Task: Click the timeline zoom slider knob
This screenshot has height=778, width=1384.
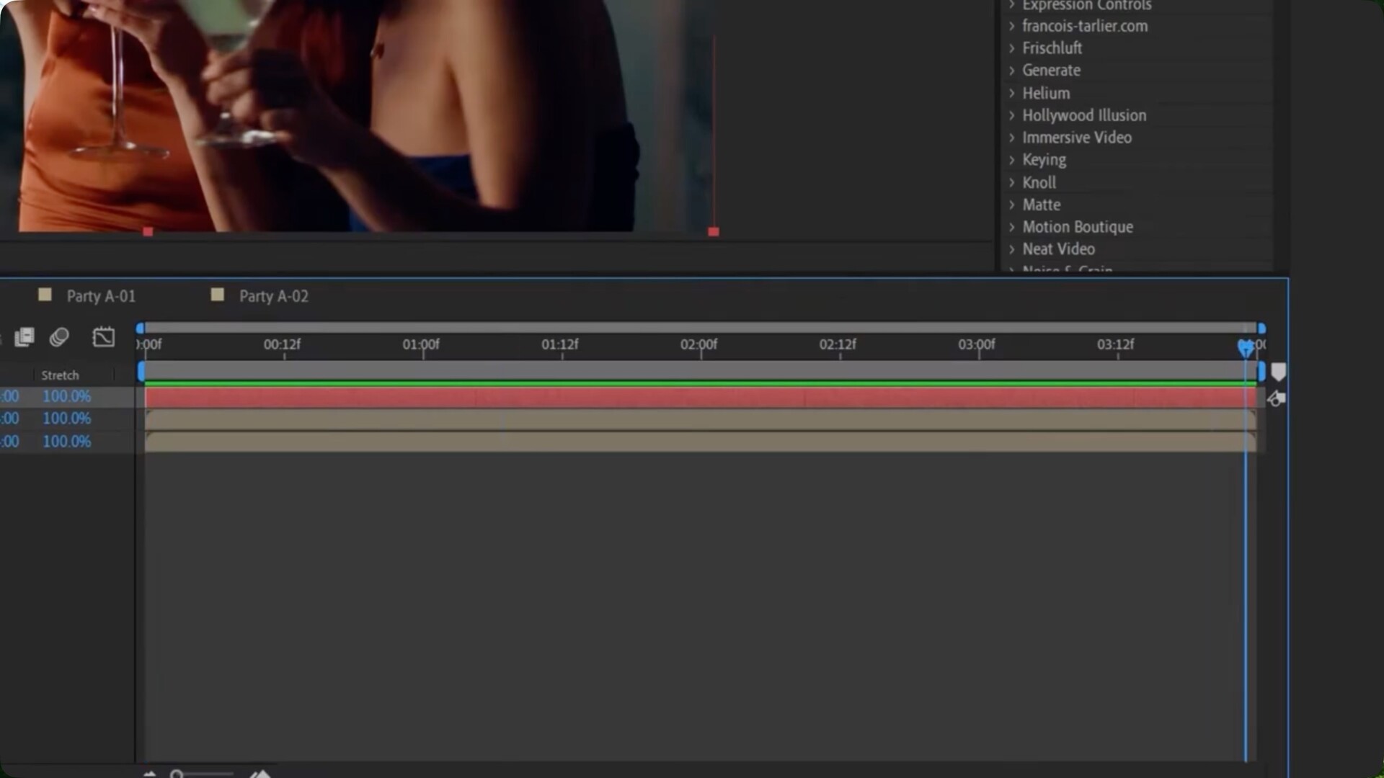Action: tap(177, 774)
